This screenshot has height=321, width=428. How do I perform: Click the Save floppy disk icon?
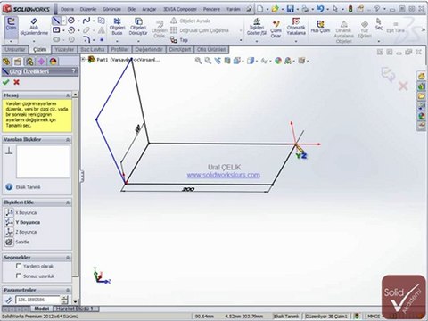(x=291, y=9)
